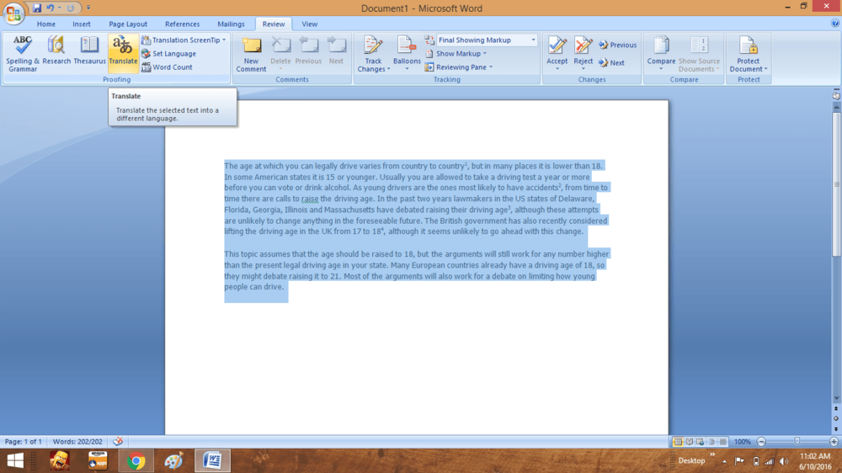Open the Thesaurus tool
842x473 pixels.
pos(90,50)
